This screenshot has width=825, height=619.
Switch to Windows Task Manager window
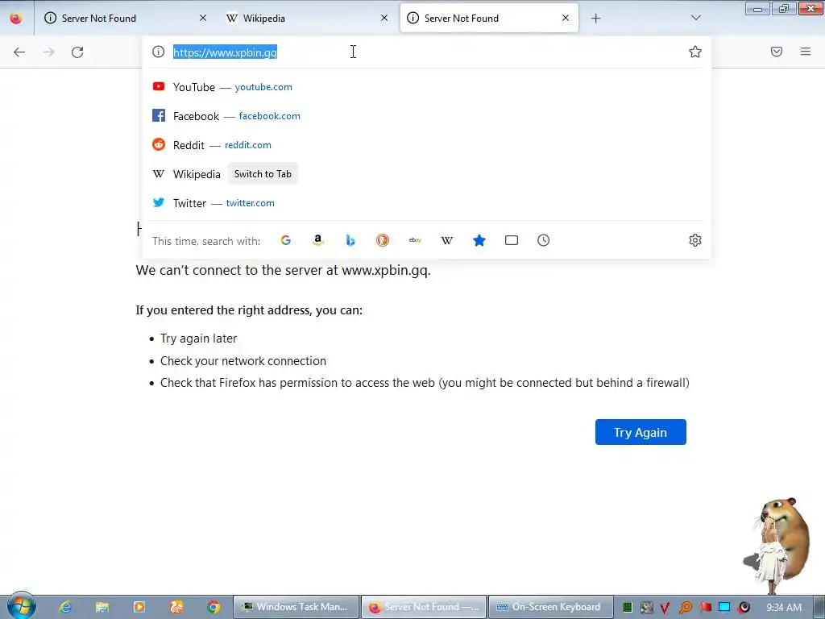click(296, 607)
